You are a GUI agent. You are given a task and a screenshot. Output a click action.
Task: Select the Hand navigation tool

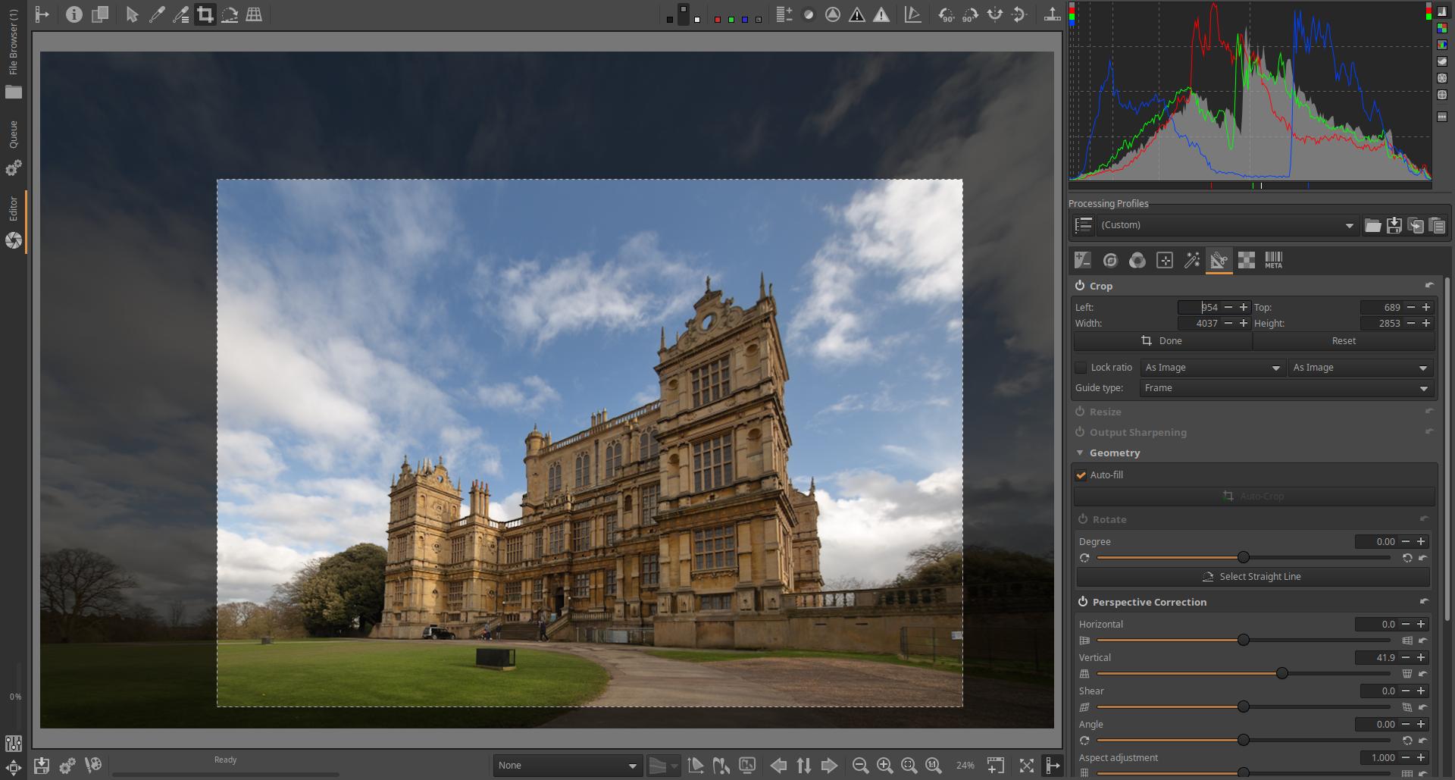coord(132,14)
